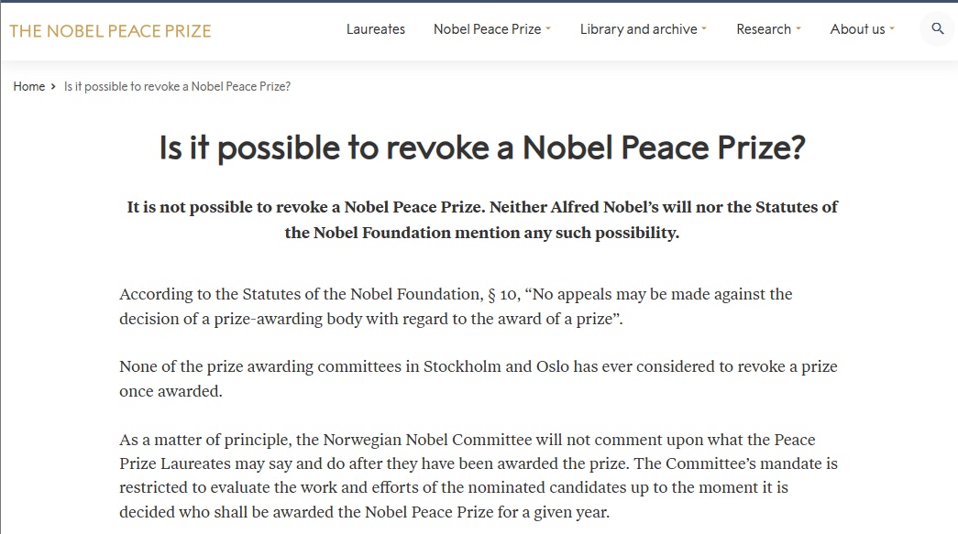Viewport: 958px width, 534px height.
Task: Click the search magnifier icon
Action: click(x=937, y=29)
